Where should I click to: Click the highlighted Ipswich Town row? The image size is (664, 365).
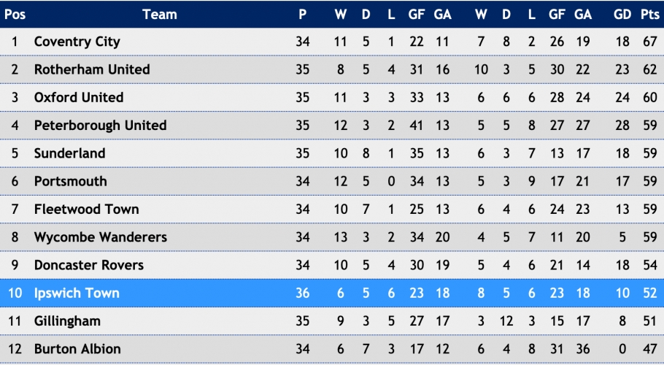tap(332, 293)
